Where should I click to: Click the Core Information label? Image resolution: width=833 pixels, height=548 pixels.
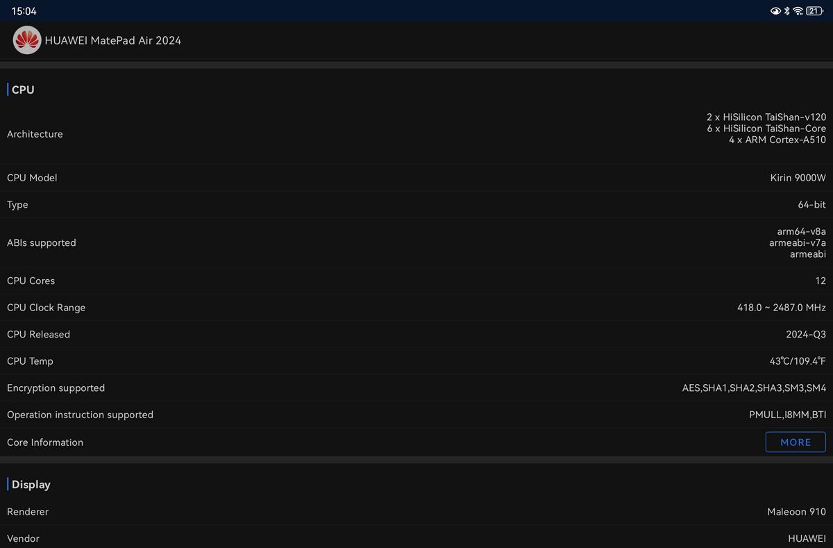point(45,442)
